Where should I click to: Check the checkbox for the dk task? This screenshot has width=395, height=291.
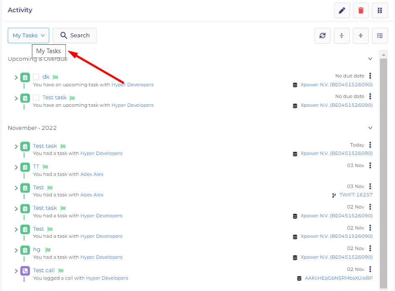36,77
